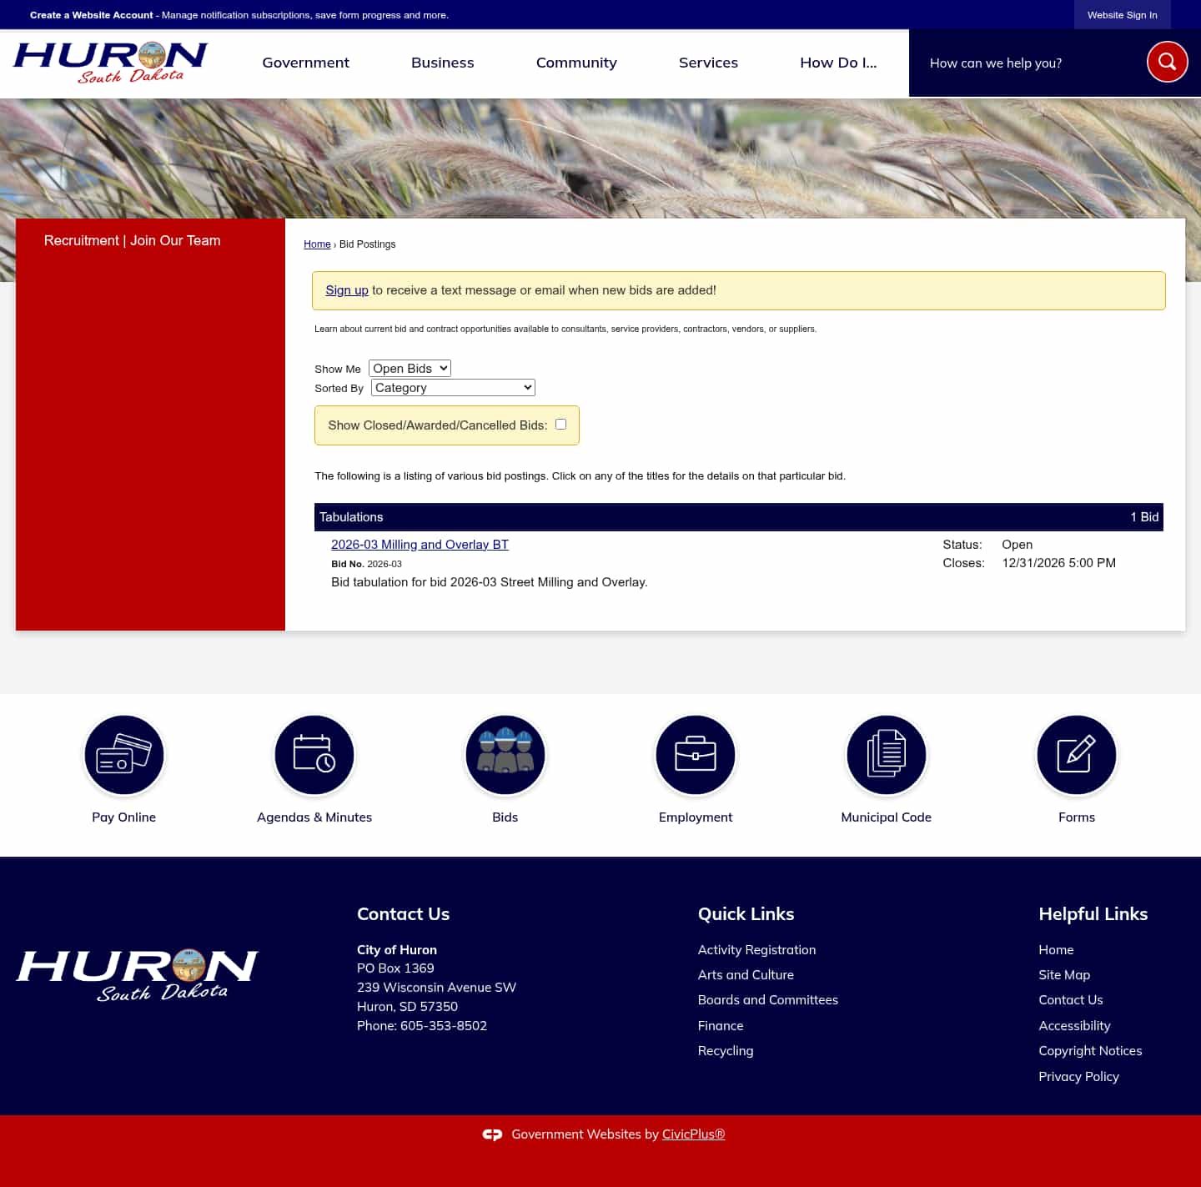Viewport: 1201px width, 1187px height.
Task: Open the Home breadcrumb link
Action: pyautogui.click(x=317, y=244)
